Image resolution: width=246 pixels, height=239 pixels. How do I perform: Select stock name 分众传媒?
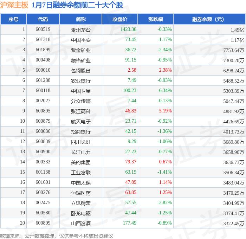click(80, 101)
